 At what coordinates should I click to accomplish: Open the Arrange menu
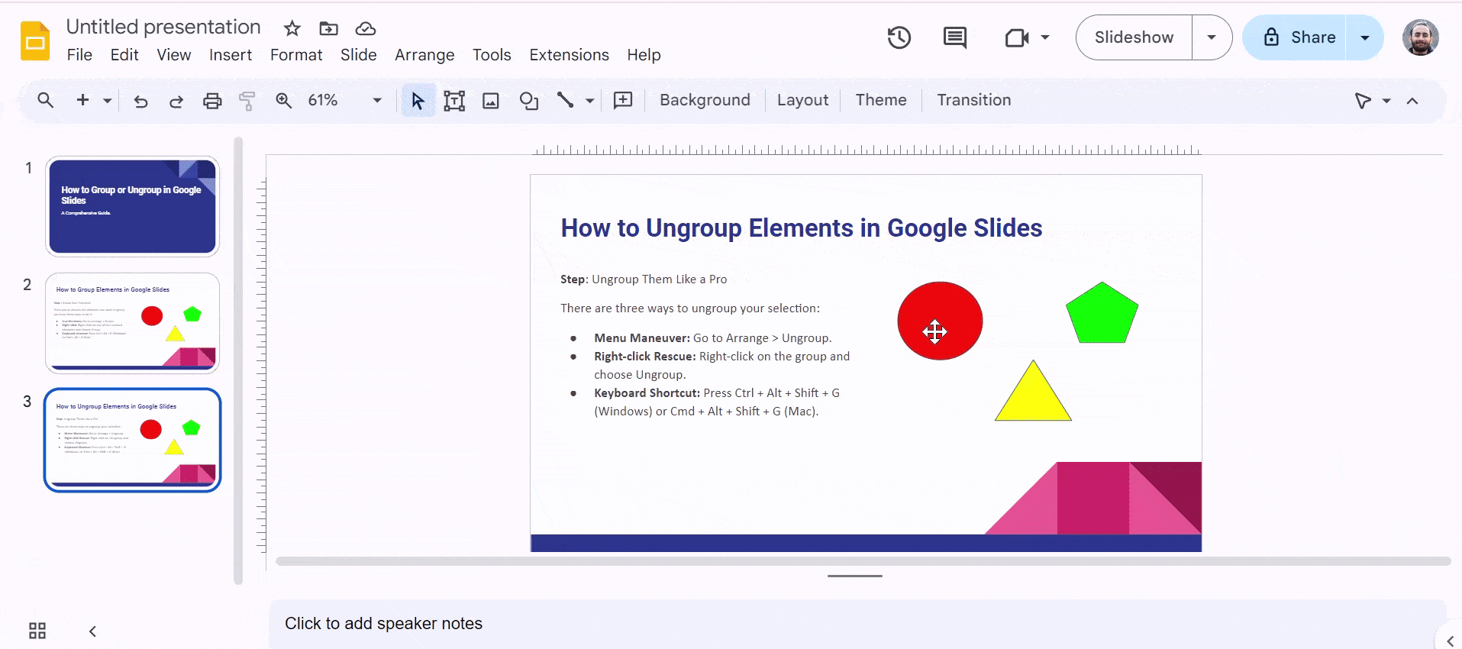(x=424, y=55)
